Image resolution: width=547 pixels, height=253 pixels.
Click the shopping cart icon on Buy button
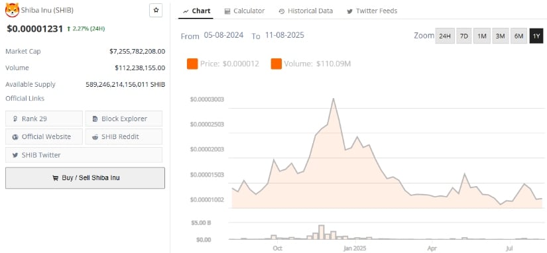pos(55,178)
